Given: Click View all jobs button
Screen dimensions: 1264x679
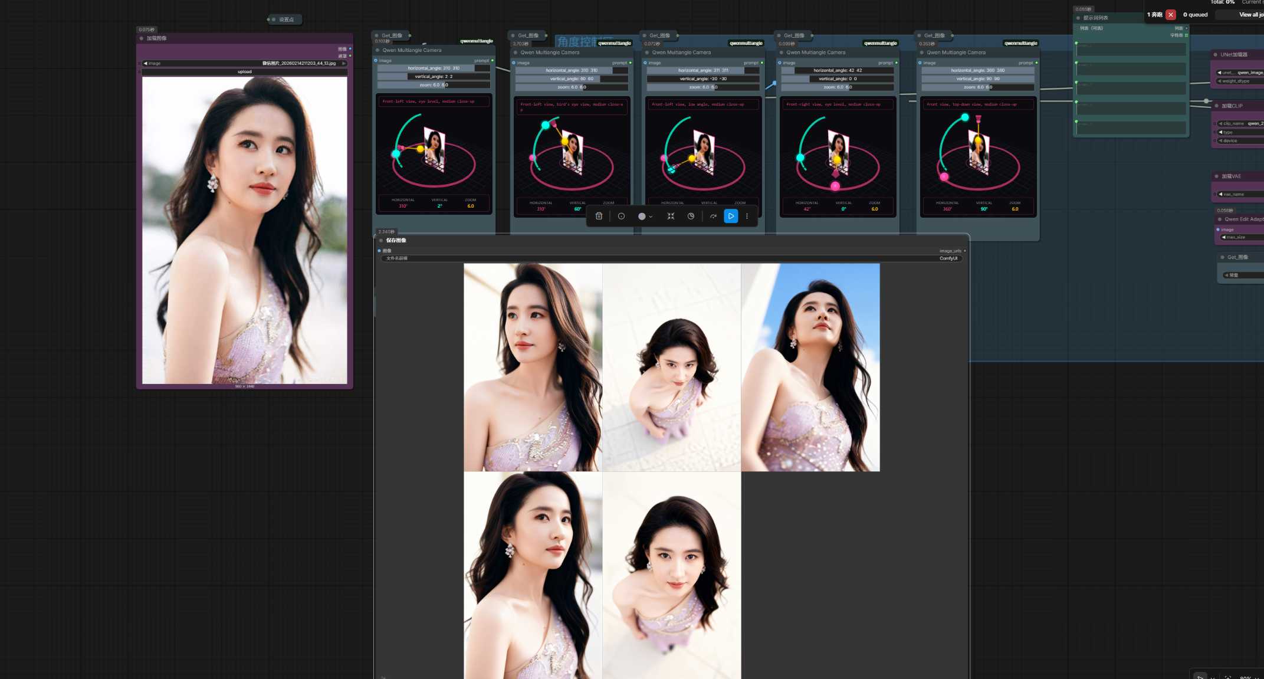Looking at the screenshot, I should point(1249,15).
